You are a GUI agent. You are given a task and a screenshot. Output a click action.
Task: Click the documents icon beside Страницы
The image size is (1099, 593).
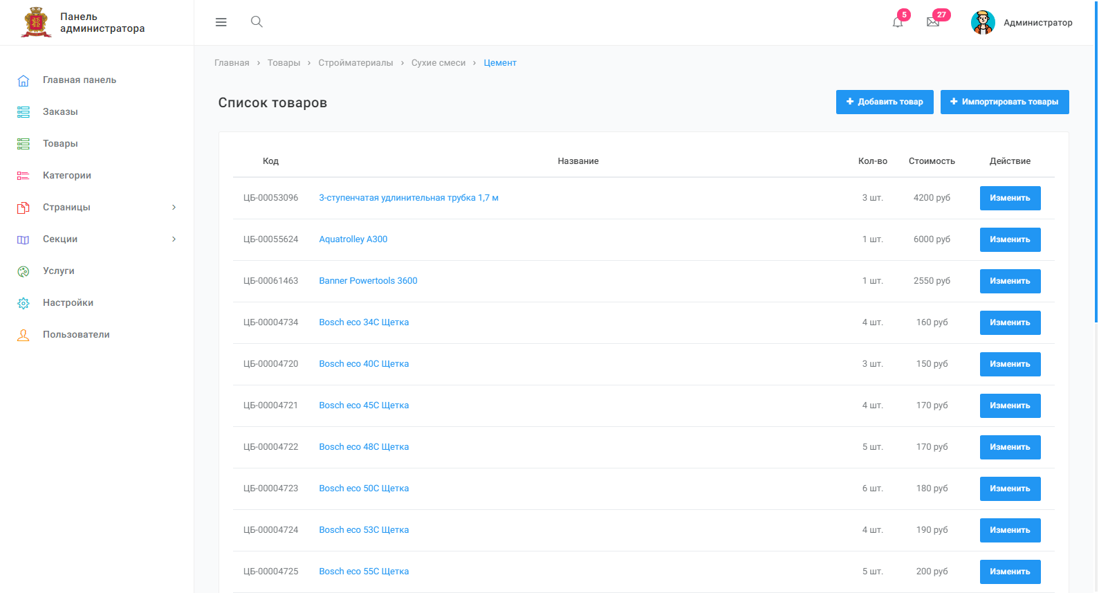pos(24,208)
